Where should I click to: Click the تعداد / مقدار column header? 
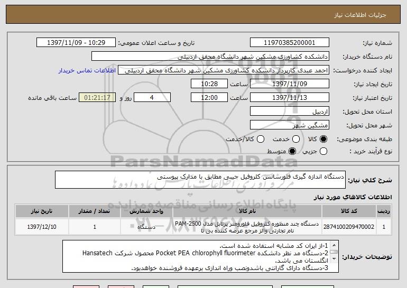(x=95, y=211)
